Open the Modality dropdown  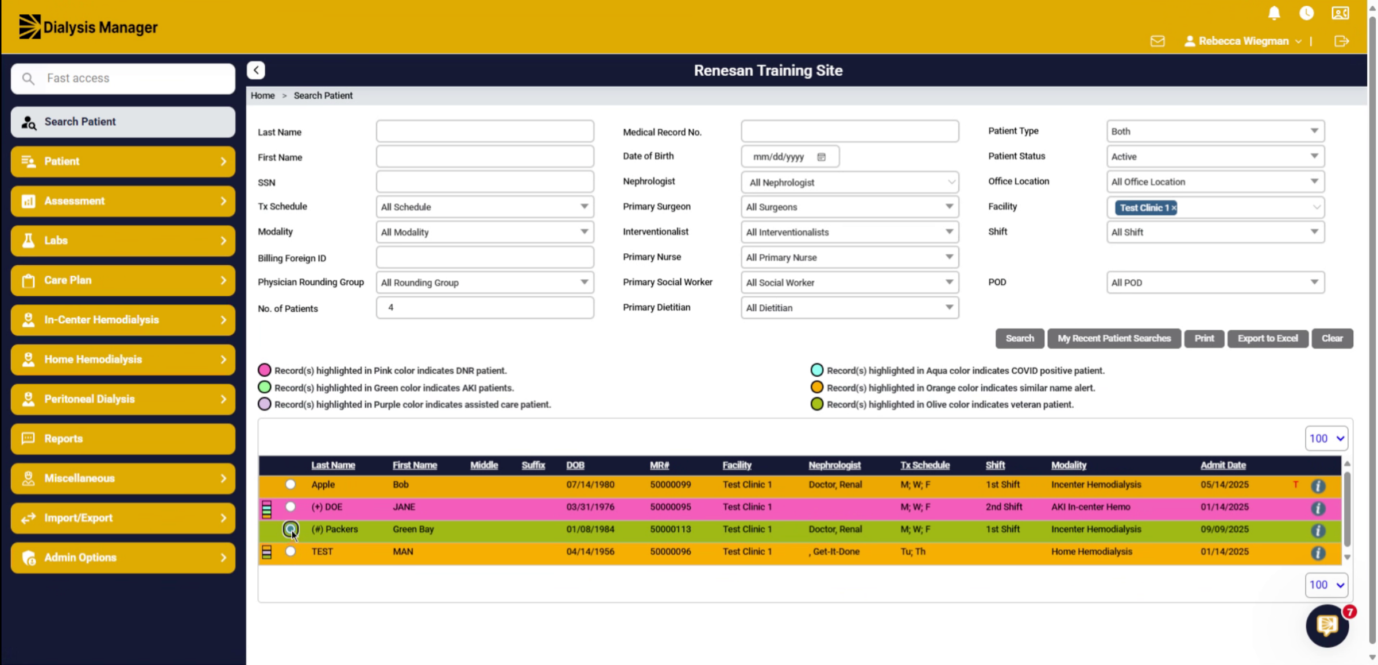pos(485,232)
